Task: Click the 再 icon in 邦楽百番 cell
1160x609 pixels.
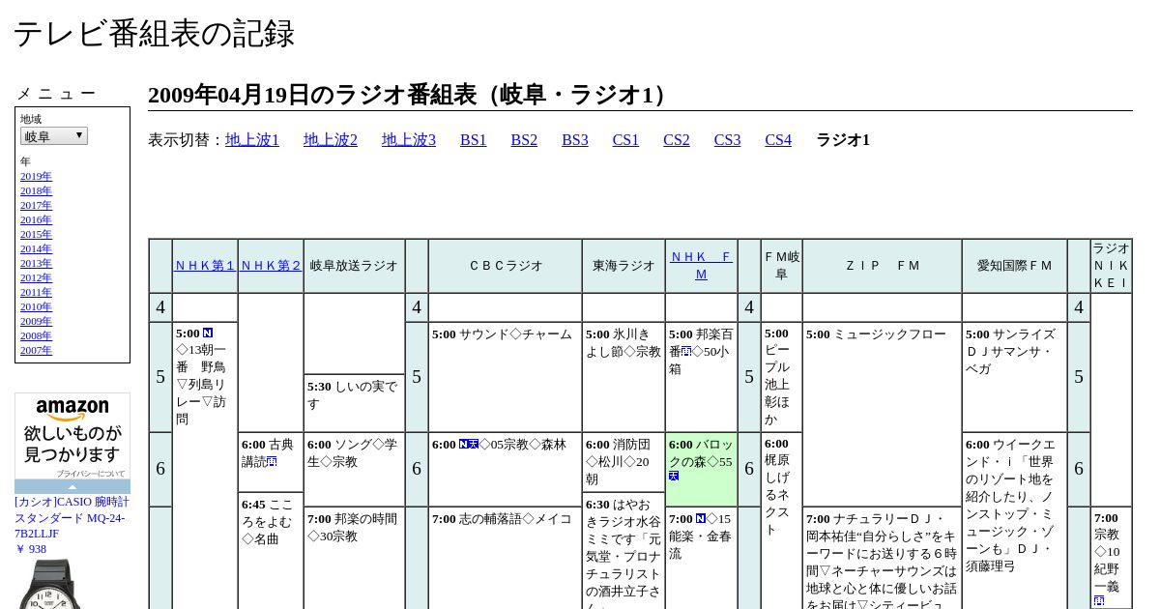Action: coord(686,352)
